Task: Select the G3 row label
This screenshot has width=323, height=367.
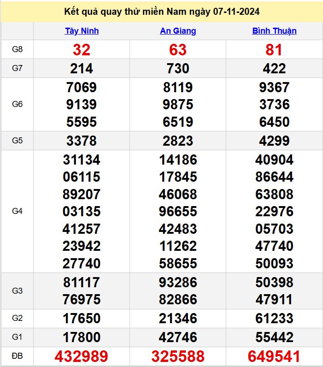Action: tap(18, 291)
